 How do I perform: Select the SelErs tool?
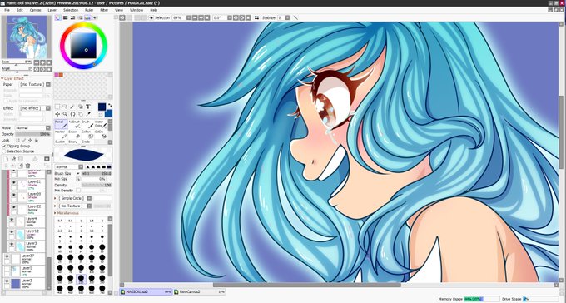(101, 134)
